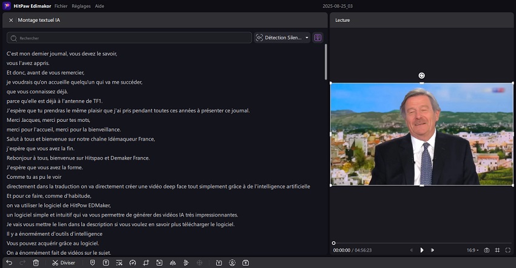Open the Aide menu

[x=100, y=6]
